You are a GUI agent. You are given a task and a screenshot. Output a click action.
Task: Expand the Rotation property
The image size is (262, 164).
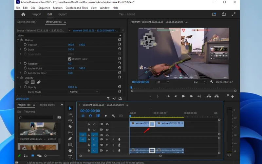point(20,63)
